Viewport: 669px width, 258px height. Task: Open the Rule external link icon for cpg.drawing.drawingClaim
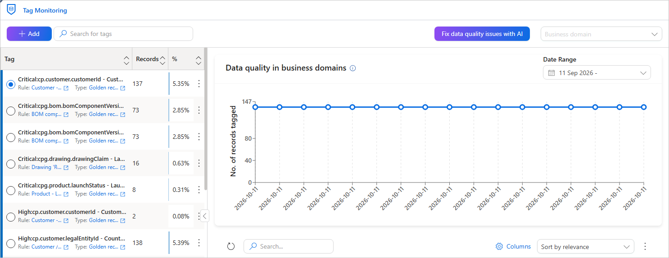click(66, 168)
